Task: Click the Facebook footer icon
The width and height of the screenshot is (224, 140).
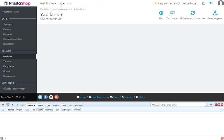Action: click(46, 97)
